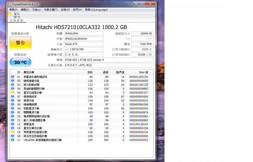Click the yellow warning orb for attribute 05
This screenshot has height=162, width=253.
point(12,93)
